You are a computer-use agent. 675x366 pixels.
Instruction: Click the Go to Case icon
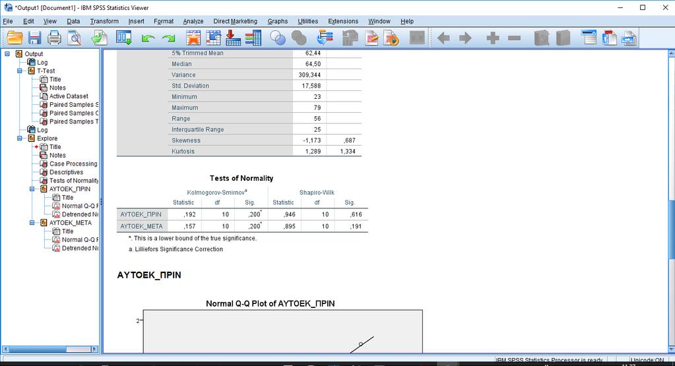point(214,38)
